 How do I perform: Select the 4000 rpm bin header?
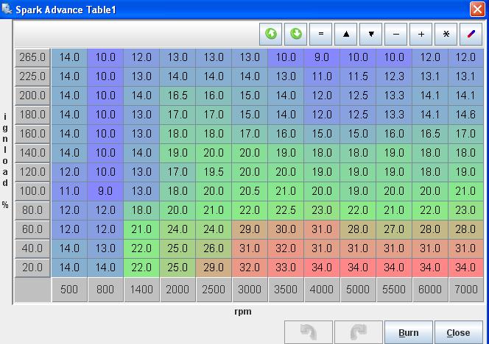tap(322, 290)
